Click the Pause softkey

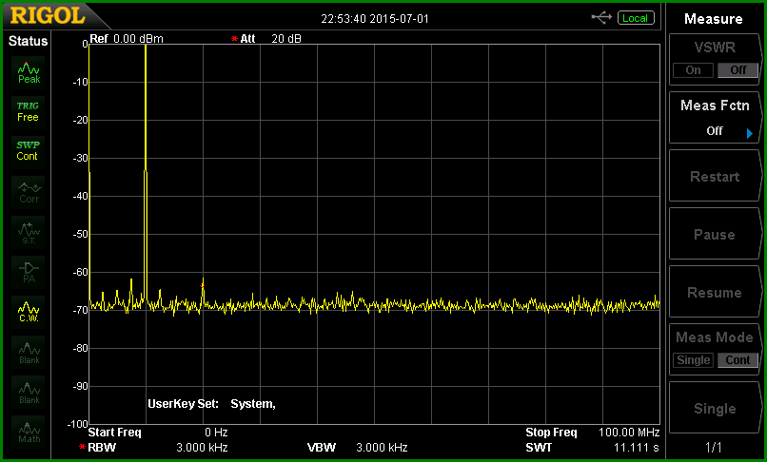715,234
